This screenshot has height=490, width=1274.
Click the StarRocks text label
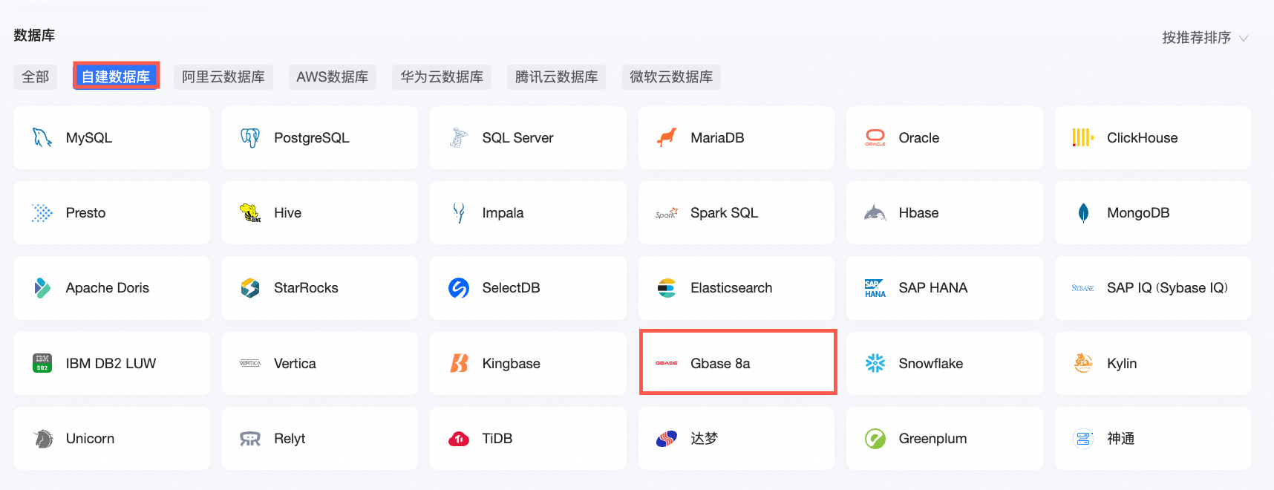point(307,288)
